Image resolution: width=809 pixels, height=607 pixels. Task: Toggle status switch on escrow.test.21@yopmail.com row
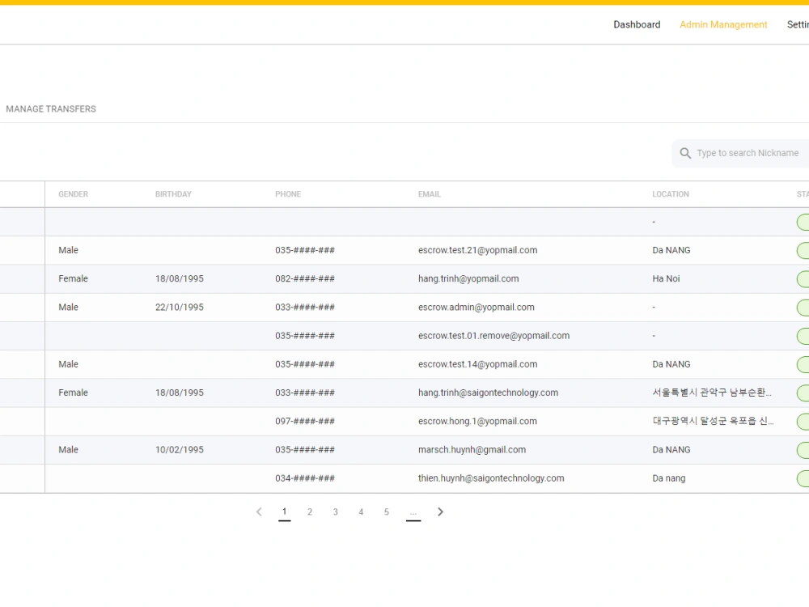pos(803,250)
